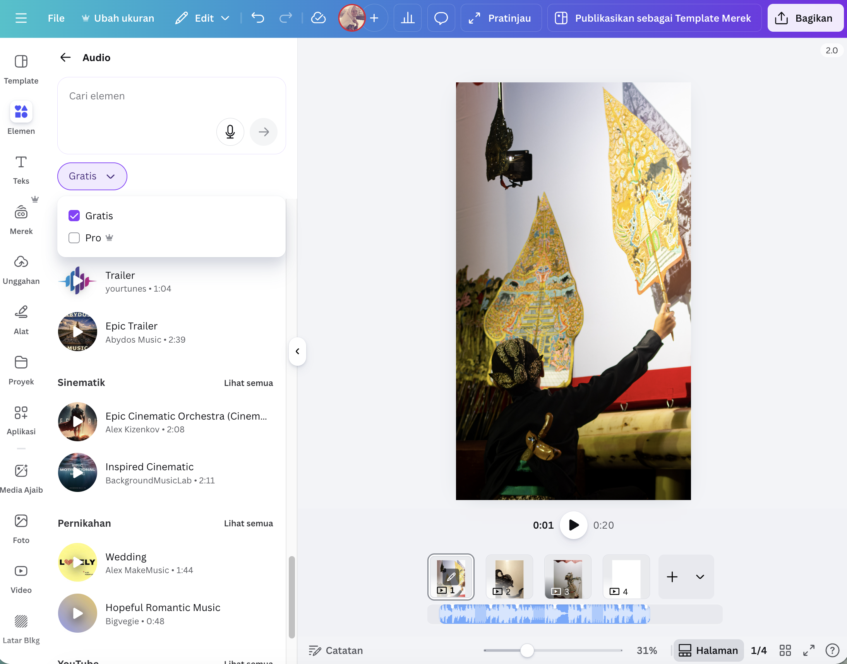Select page 1 thumbnail
This screenshot has width=847, height=664.
[451, 577]
